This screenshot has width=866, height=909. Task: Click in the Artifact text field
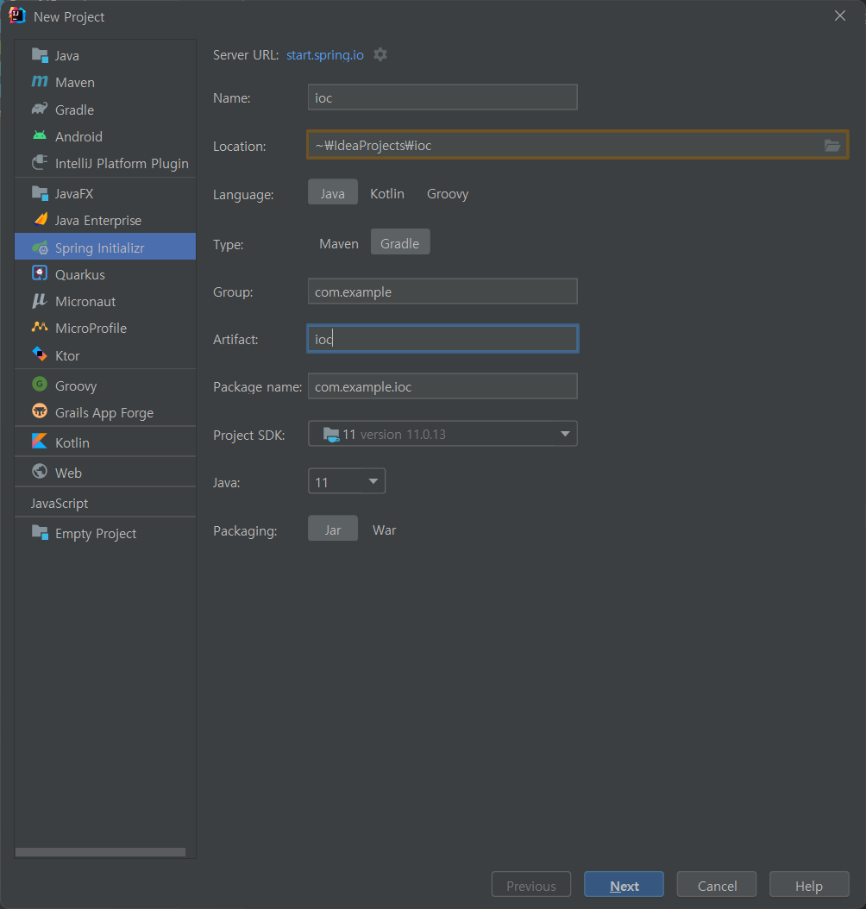[x=442, y=339]
